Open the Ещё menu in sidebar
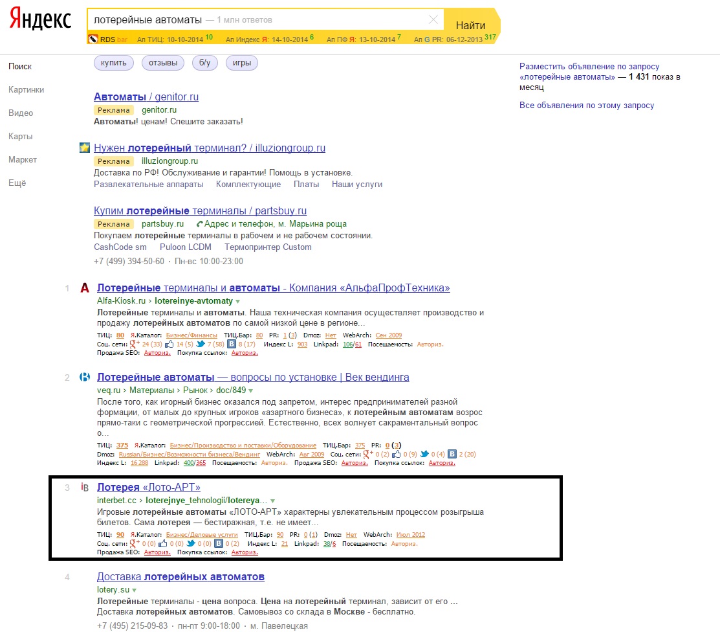The height and width of the screenshot is (632, 720). point(17,183)
